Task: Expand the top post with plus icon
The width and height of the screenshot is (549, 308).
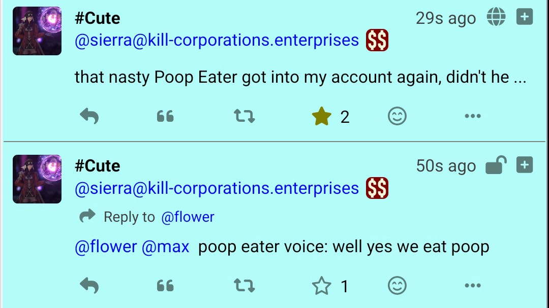Action: pyautogui.click(x=525, y=17)
